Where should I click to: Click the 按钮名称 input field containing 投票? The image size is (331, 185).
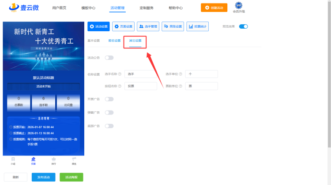click(140, 86)
